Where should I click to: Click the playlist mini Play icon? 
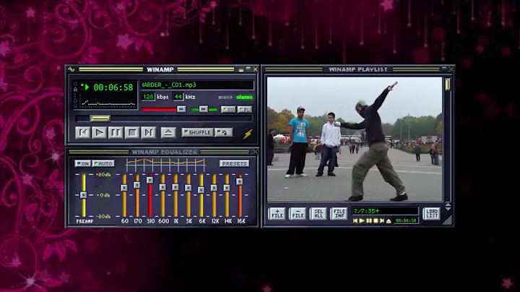coord(362,220)
